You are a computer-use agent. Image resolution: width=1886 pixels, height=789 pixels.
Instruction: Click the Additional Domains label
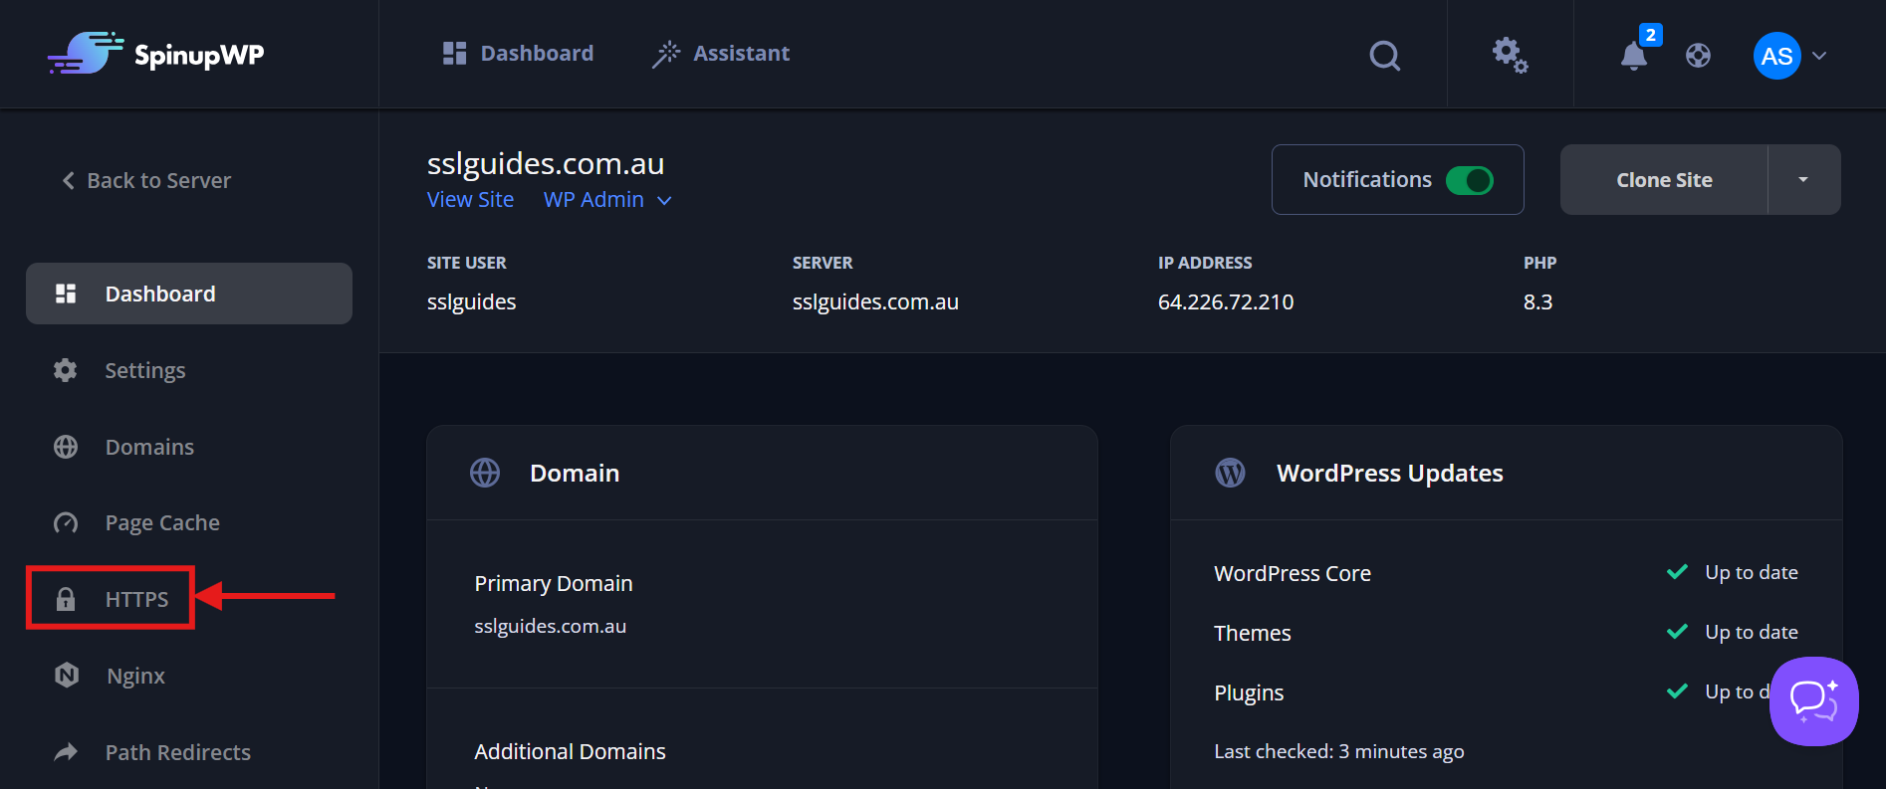571,752
